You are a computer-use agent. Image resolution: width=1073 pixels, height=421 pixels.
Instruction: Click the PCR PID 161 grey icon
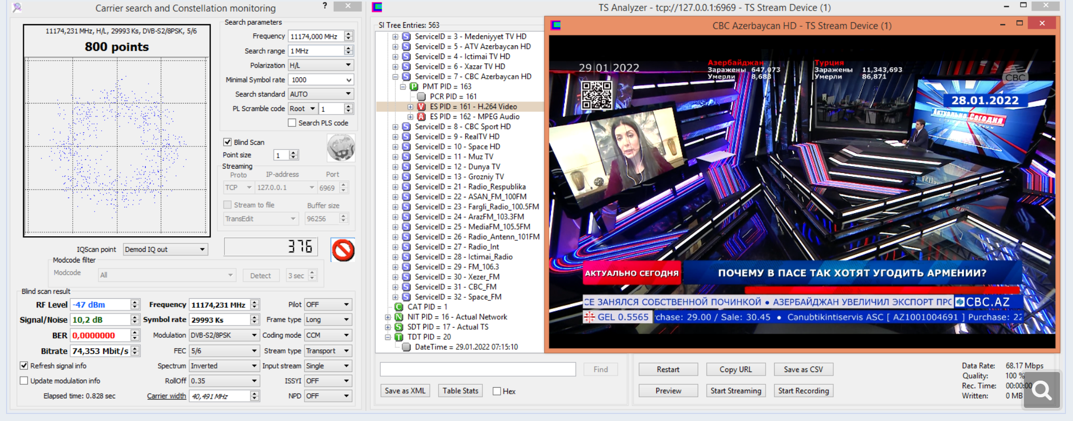[421, 96]
